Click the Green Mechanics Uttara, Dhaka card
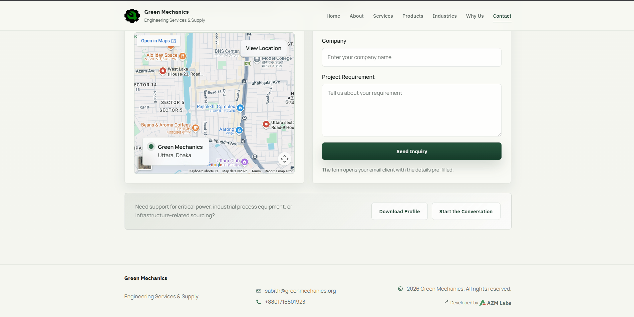 click(x=176, y=151)
